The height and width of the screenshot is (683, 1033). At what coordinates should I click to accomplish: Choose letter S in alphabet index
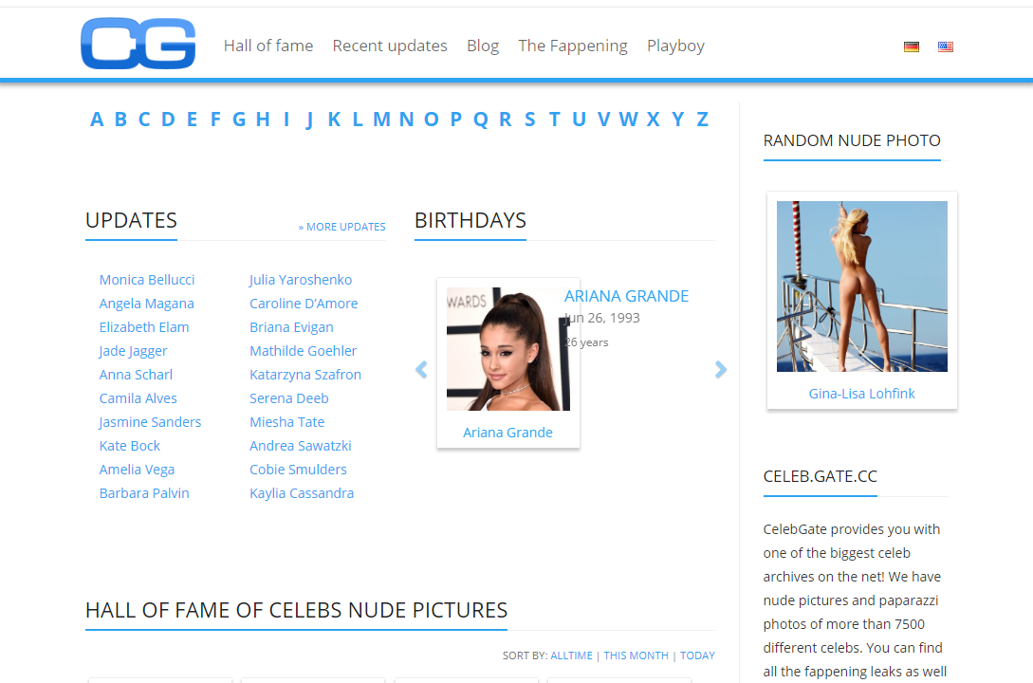tap(529, 120)
